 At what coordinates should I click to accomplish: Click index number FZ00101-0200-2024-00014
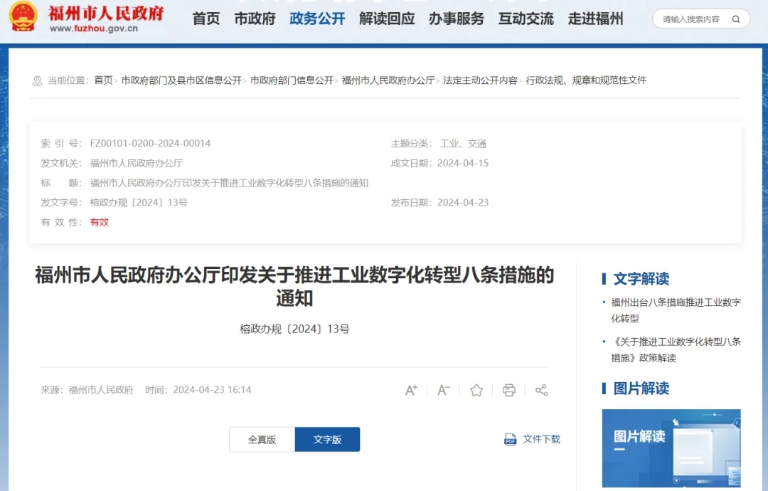[x=150, y=144]
